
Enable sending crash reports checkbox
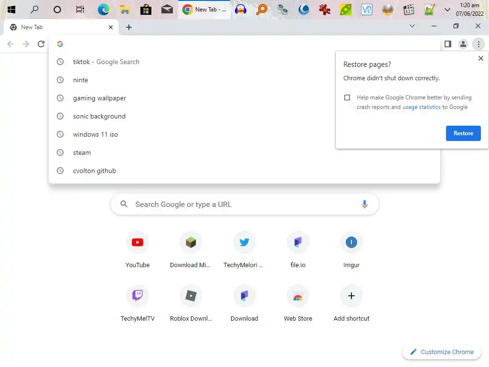tap(347, 97)
